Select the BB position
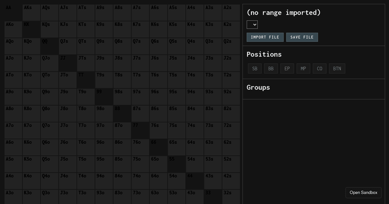 [x=271, y=68]
